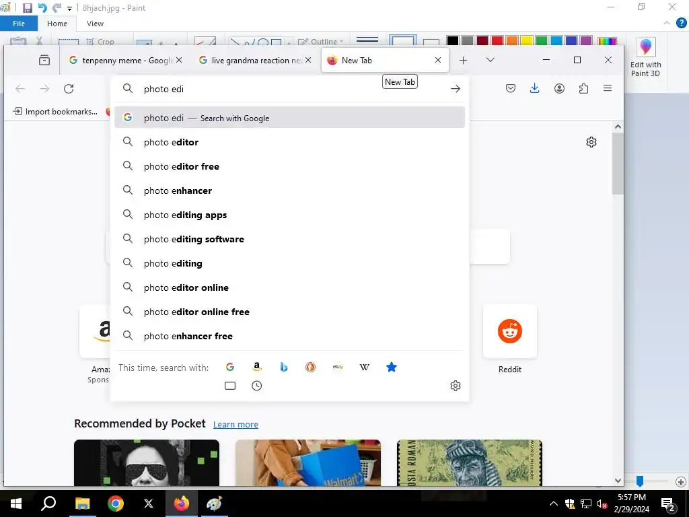Pick the black color swatch in Paint
The height and width of the screenshot is (517, 689).
point(453,41)
